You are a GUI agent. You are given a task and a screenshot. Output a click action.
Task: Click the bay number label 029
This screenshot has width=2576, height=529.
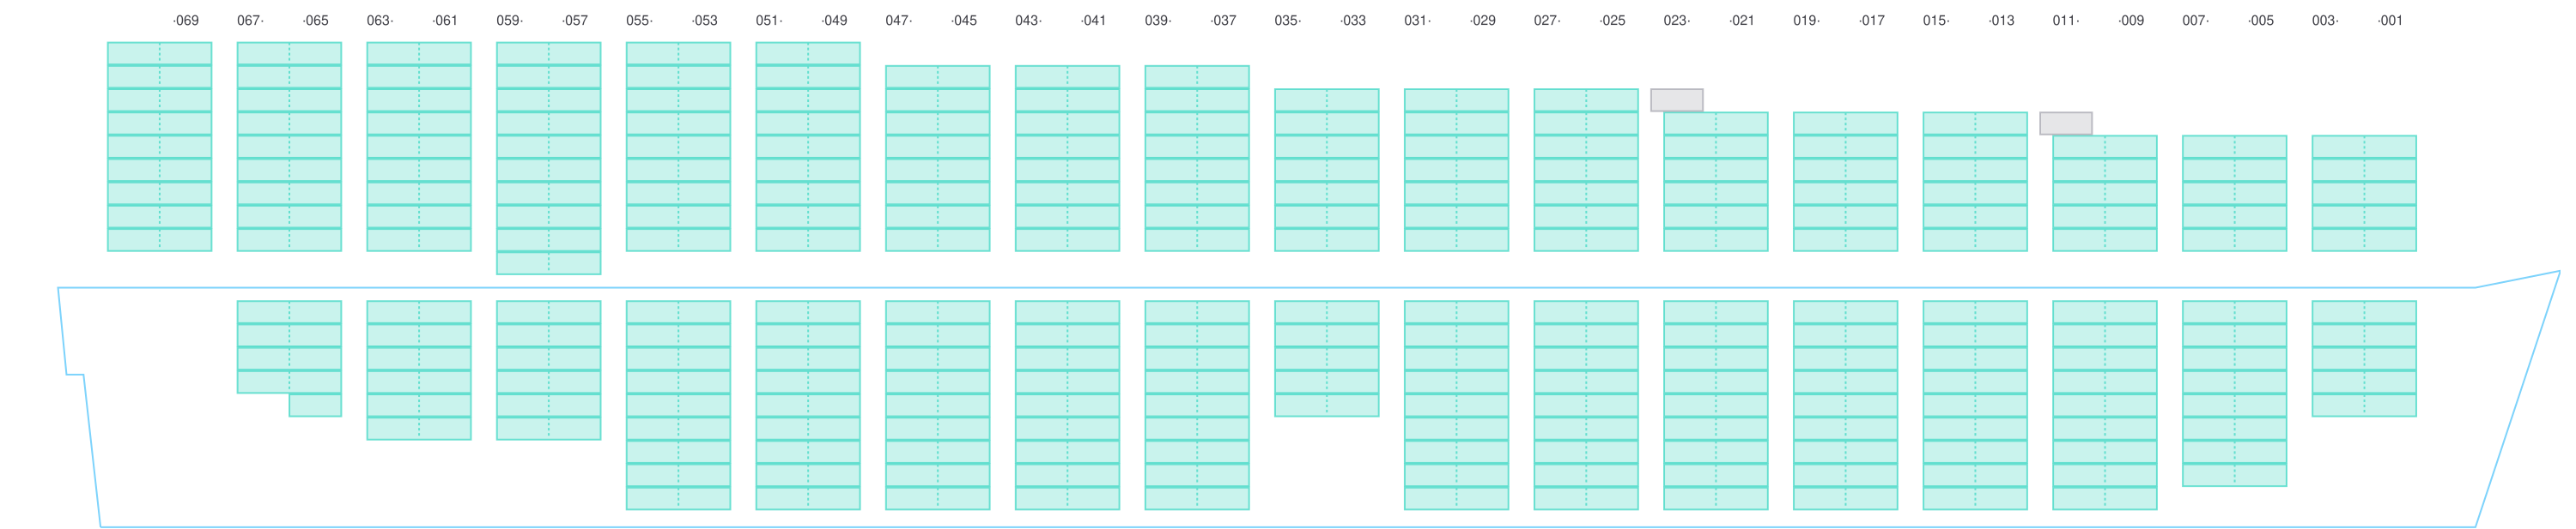[x=1483, y=21]
